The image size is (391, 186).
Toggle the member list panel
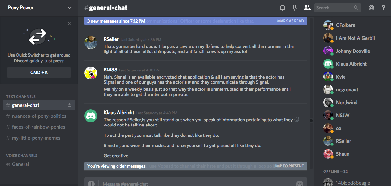click(x=307, y=8)
